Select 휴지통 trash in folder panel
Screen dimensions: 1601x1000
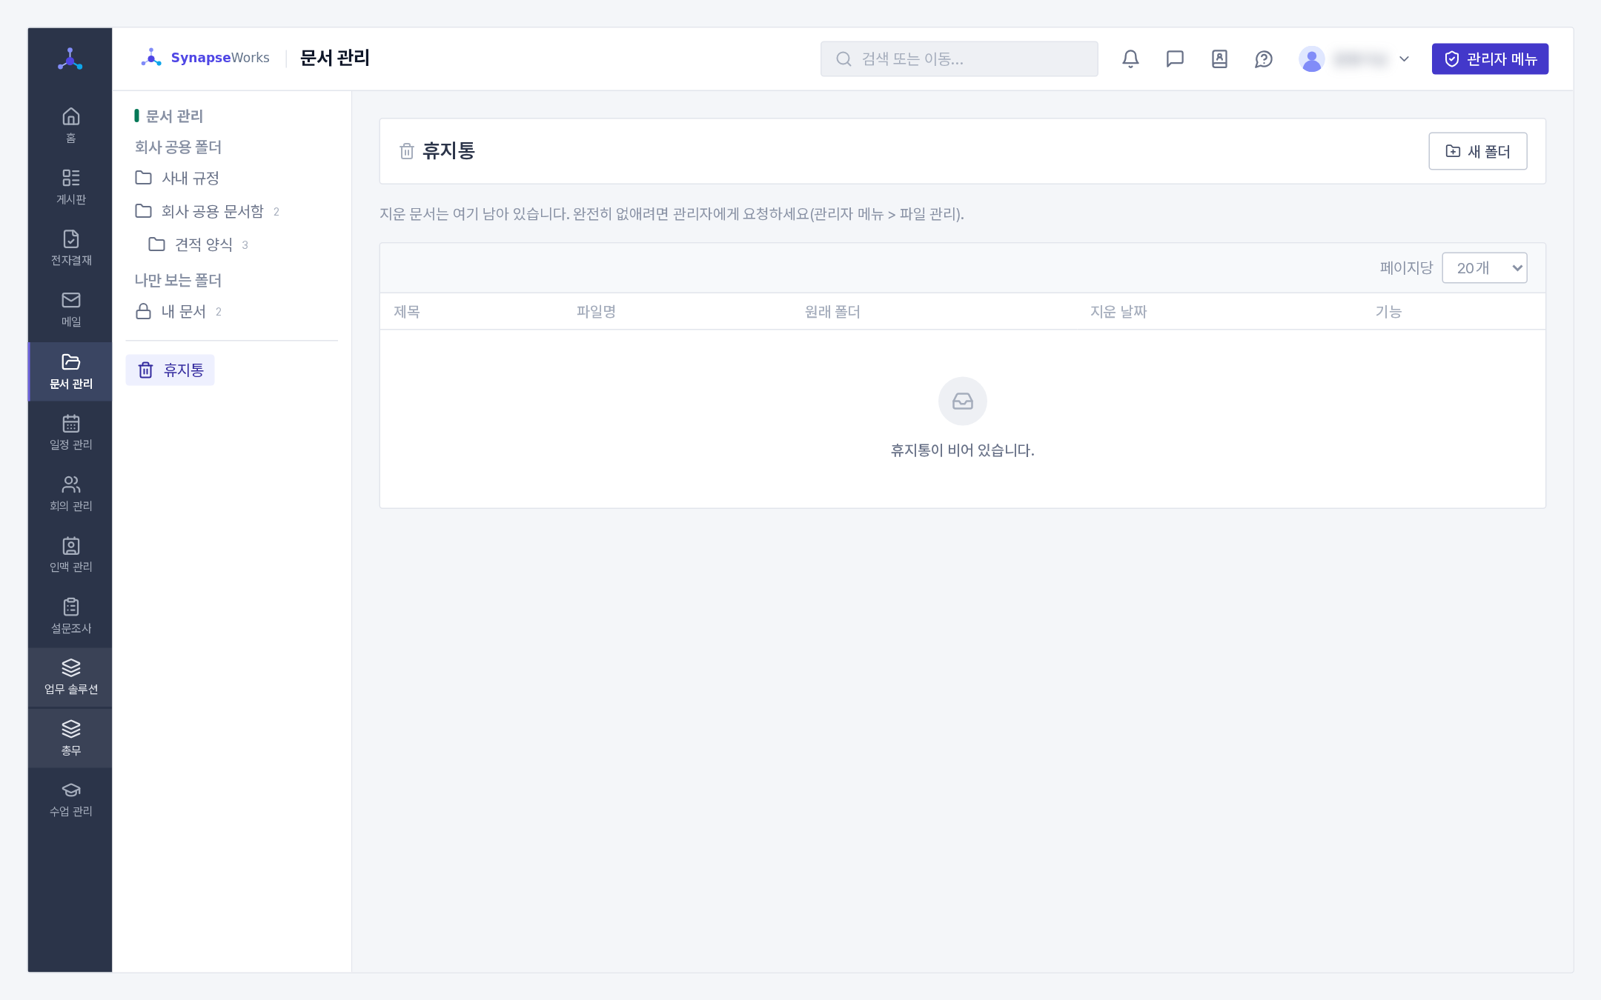(170, 370)
